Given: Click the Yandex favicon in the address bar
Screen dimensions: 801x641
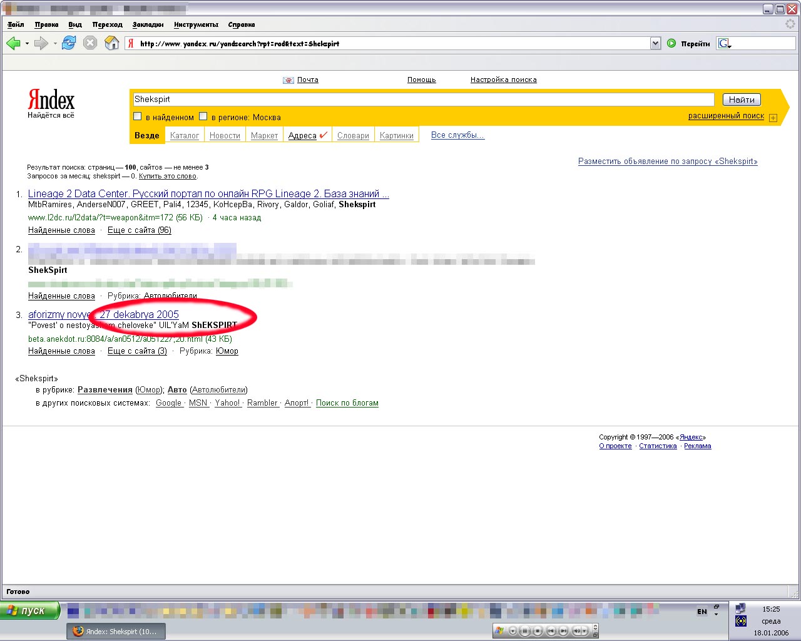Looking at the screenshot, I should pyautogui.click(x=131, y=44).
